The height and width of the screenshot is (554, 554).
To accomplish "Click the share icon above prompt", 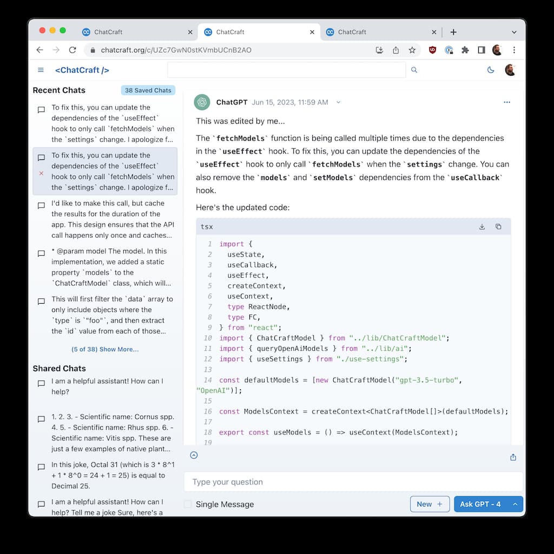I will tap(513, 457).
